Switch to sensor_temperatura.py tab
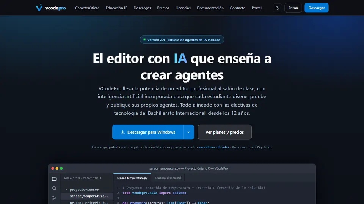The width and height of the screenshot is (364, 204). 132,178
